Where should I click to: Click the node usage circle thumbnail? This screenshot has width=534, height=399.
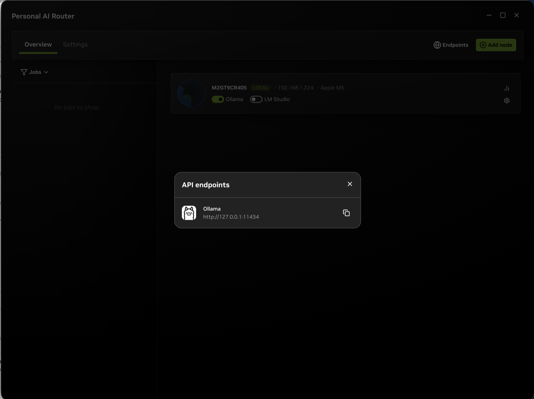[191, 93]
